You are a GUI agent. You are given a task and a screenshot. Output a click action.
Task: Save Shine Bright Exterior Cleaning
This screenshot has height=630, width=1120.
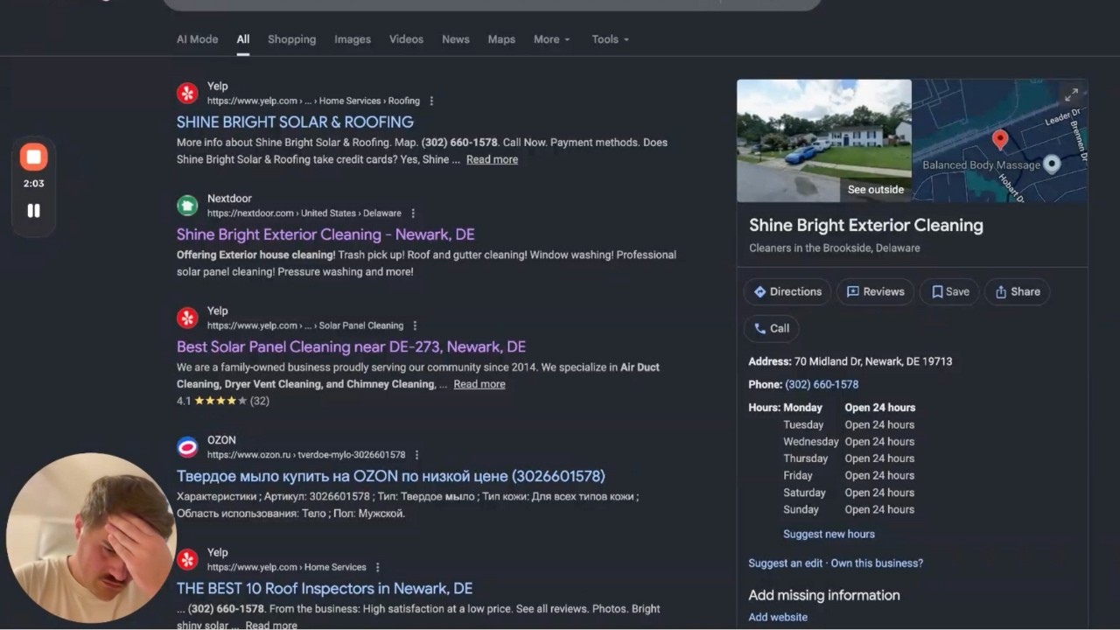click(949, 291)
